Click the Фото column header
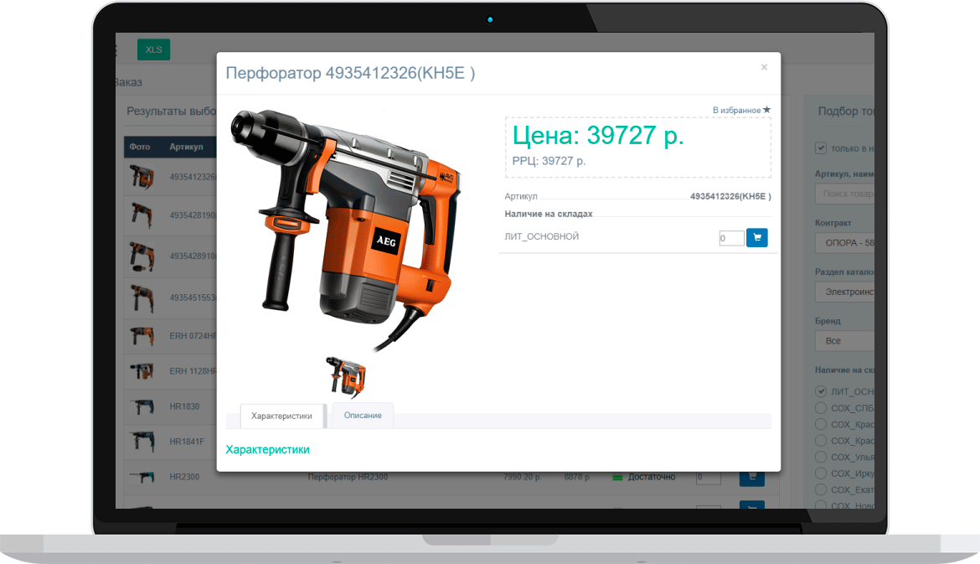The width and height of the screenshot is (980, 564). coord(139,147)
